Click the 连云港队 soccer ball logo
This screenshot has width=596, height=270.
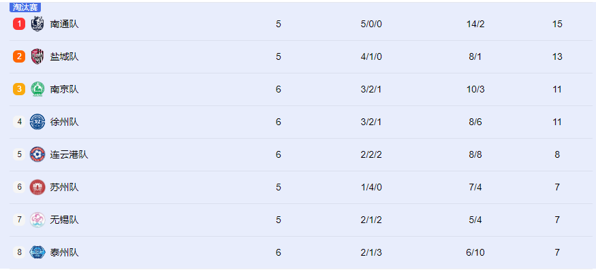coord(37,154)
